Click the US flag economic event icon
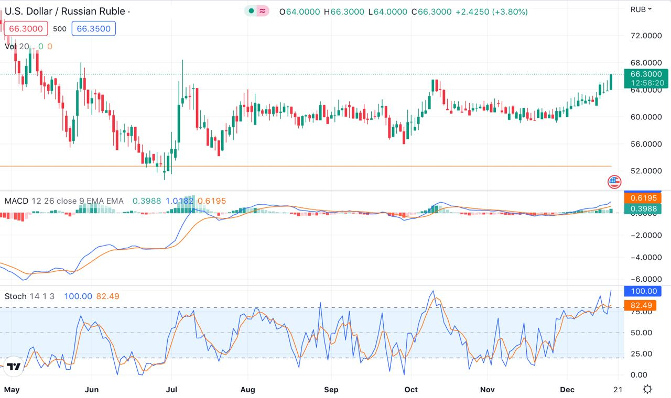671x398 pixels. (x=614, y=182)
